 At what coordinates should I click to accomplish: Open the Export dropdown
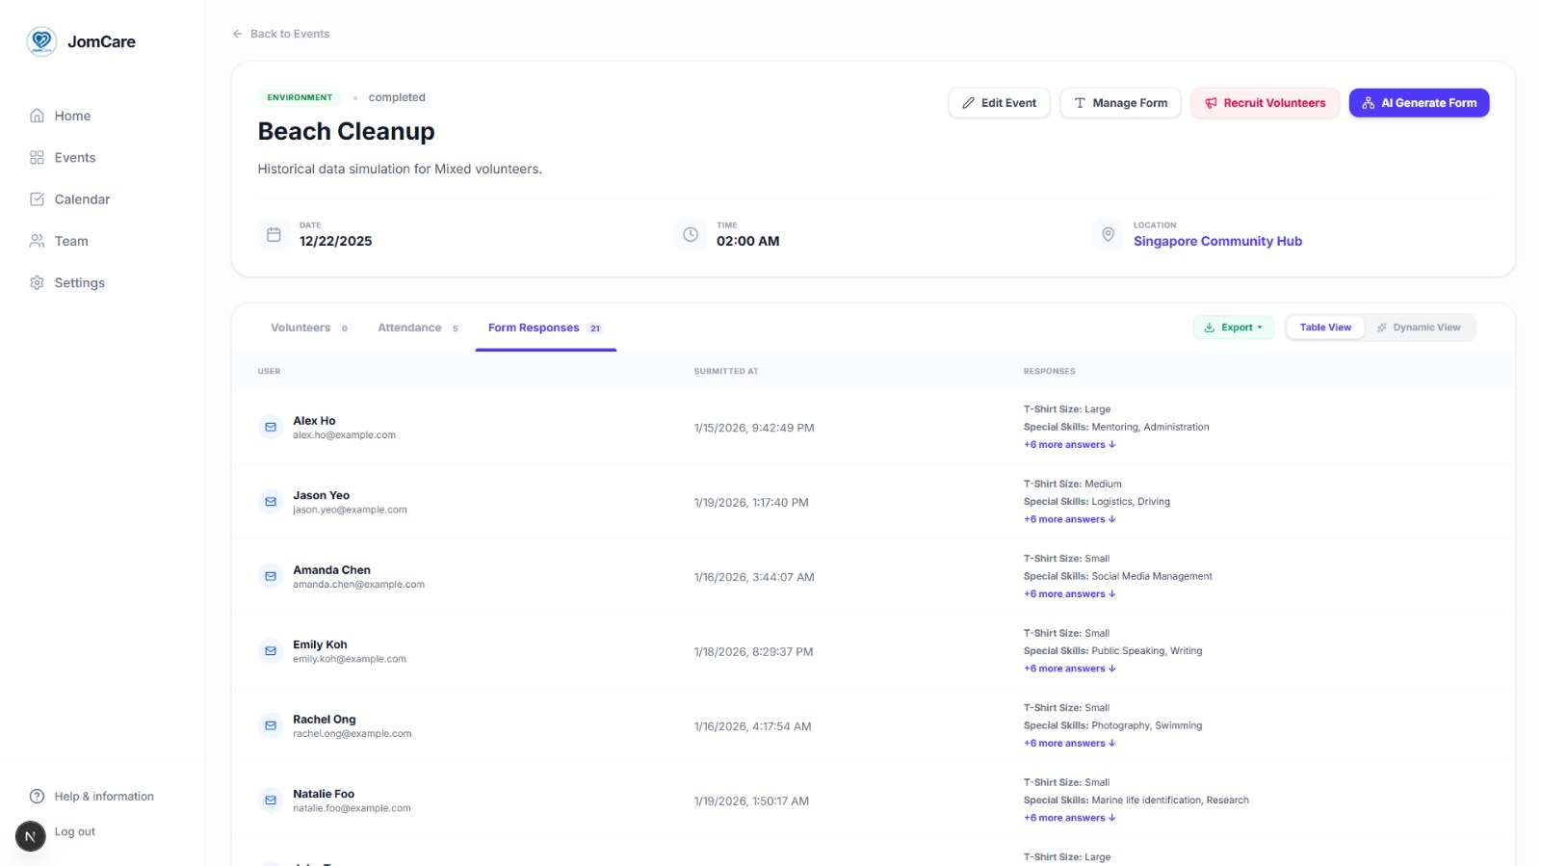click(1233, 328)
